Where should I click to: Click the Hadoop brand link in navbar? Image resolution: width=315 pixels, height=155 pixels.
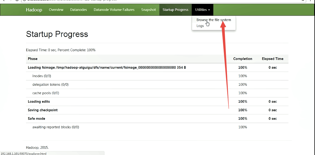(34, 10)
